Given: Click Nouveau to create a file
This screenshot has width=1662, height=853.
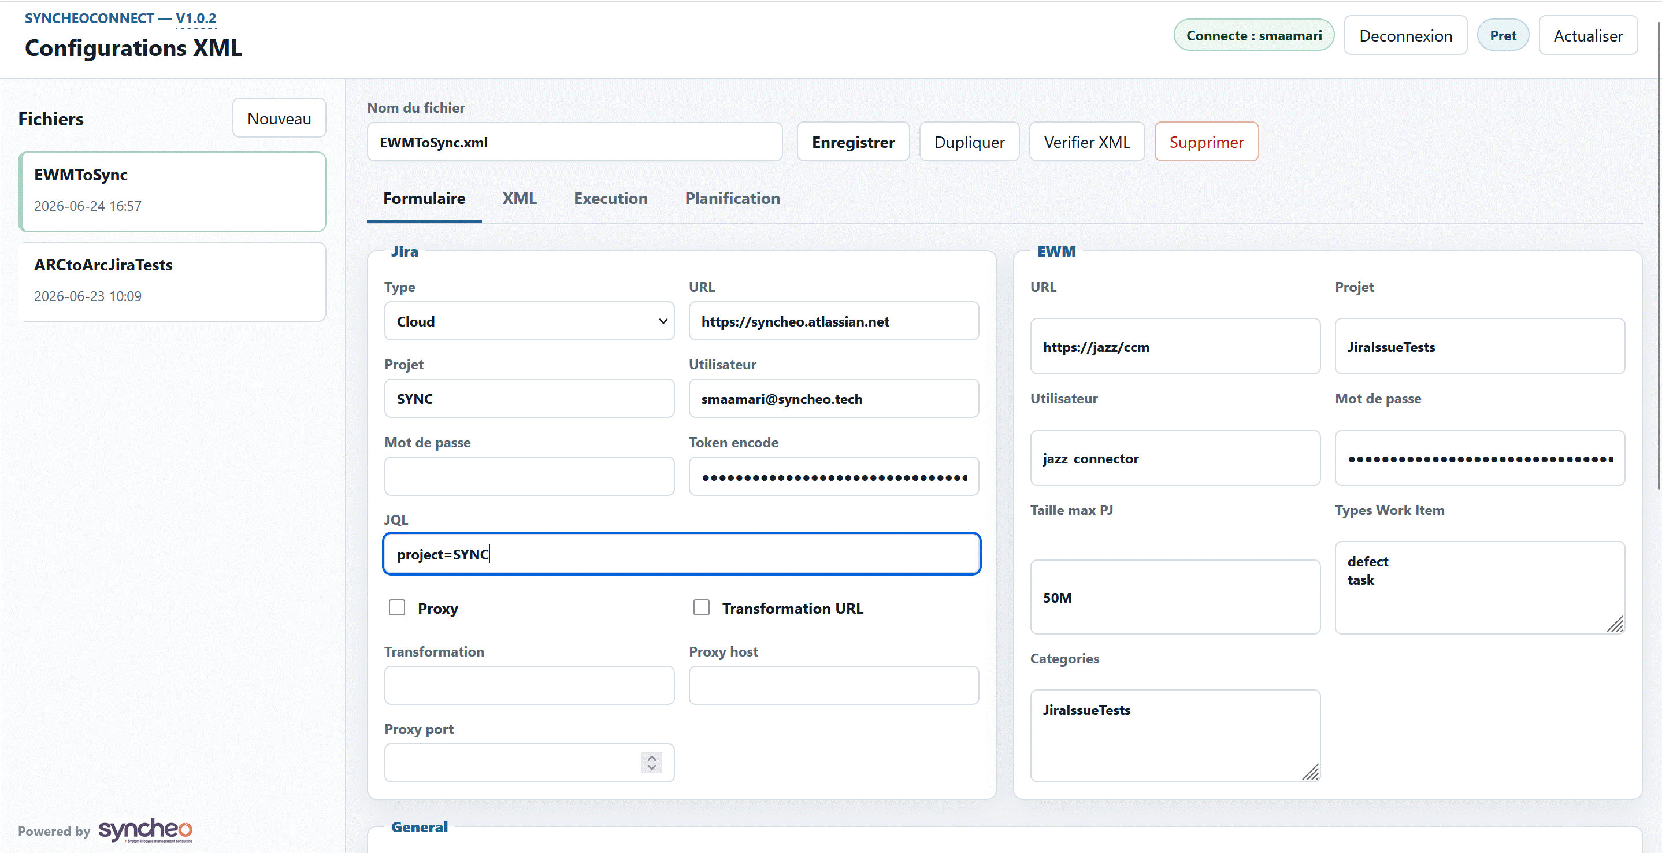Looking at the screenshot, I should (x=279, y=118).
